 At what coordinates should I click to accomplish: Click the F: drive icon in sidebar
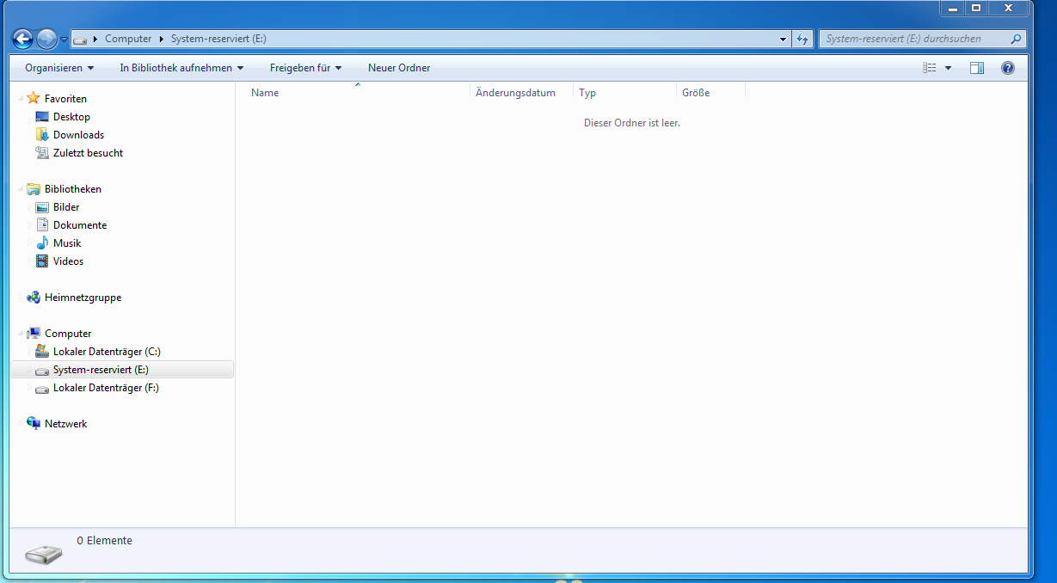click(x=42, y=389)
